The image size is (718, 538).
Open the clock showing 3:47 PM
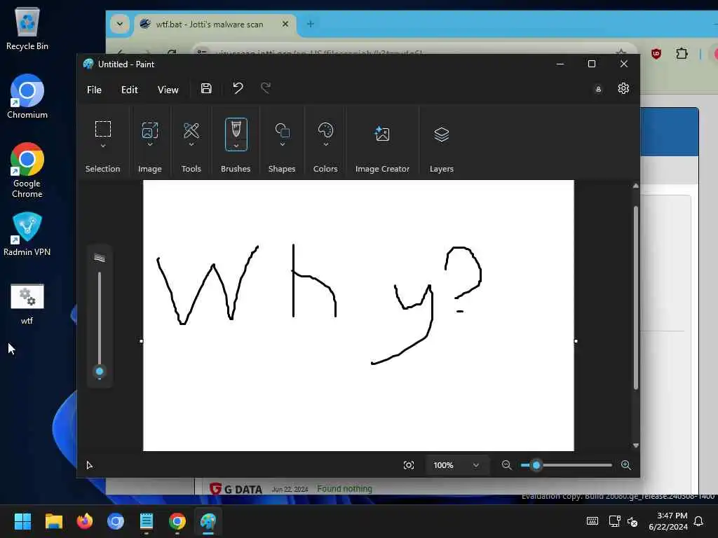(x=668, y=521)
